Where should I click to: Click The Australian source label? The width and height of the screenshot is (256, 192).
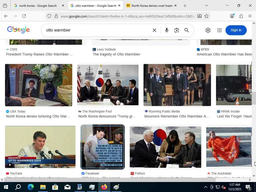221,173
